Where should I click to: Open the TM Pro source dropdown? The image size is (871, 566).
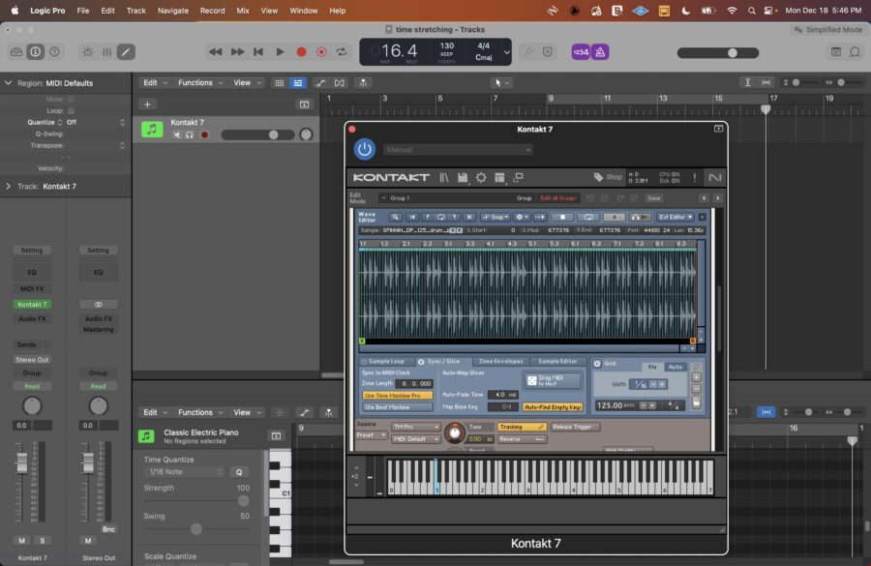pyautogui.click(x=415, y=426)
